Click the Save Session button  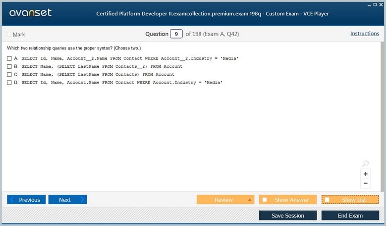pos(288,216)
